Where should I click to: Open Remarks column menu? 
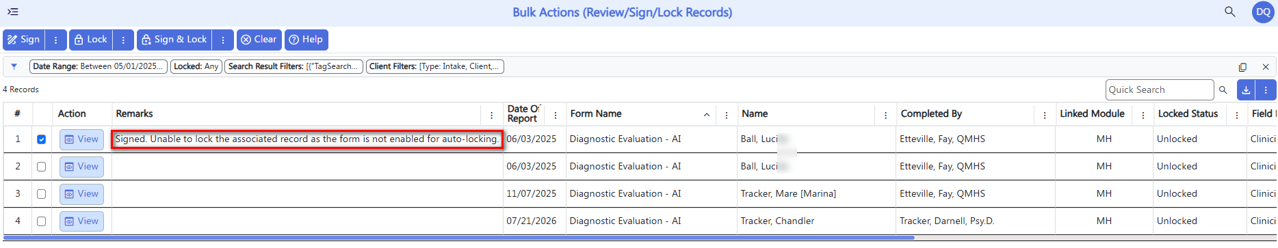[x=492, y=115]
